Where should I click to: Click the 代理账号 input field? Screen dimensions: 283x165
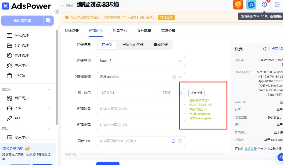tap(141, 109)
